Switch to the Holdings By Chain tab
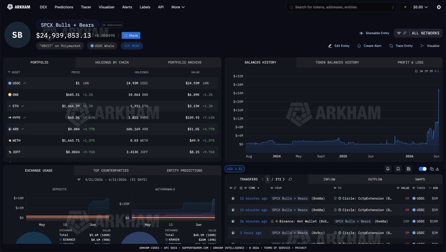The image size is (446, 252). 112,62
